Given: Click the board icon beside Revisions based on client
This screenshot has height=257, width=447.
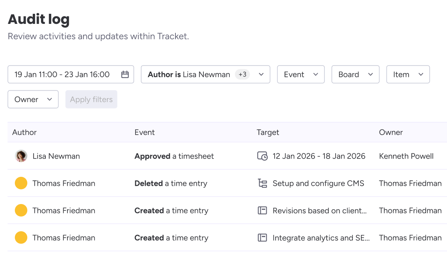Looking at the screenshot, I should coord(263,210).
